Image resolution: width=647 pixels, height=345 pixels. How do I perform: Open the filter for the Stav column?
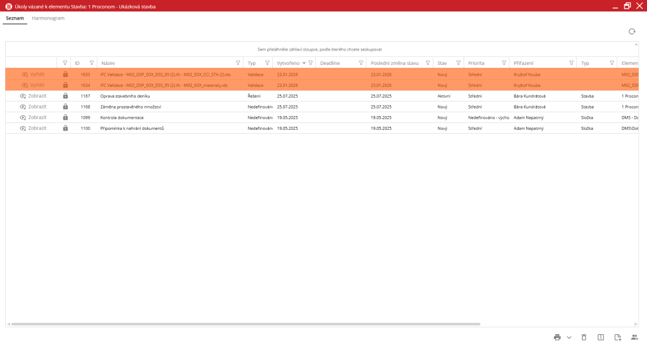[457, 63]
